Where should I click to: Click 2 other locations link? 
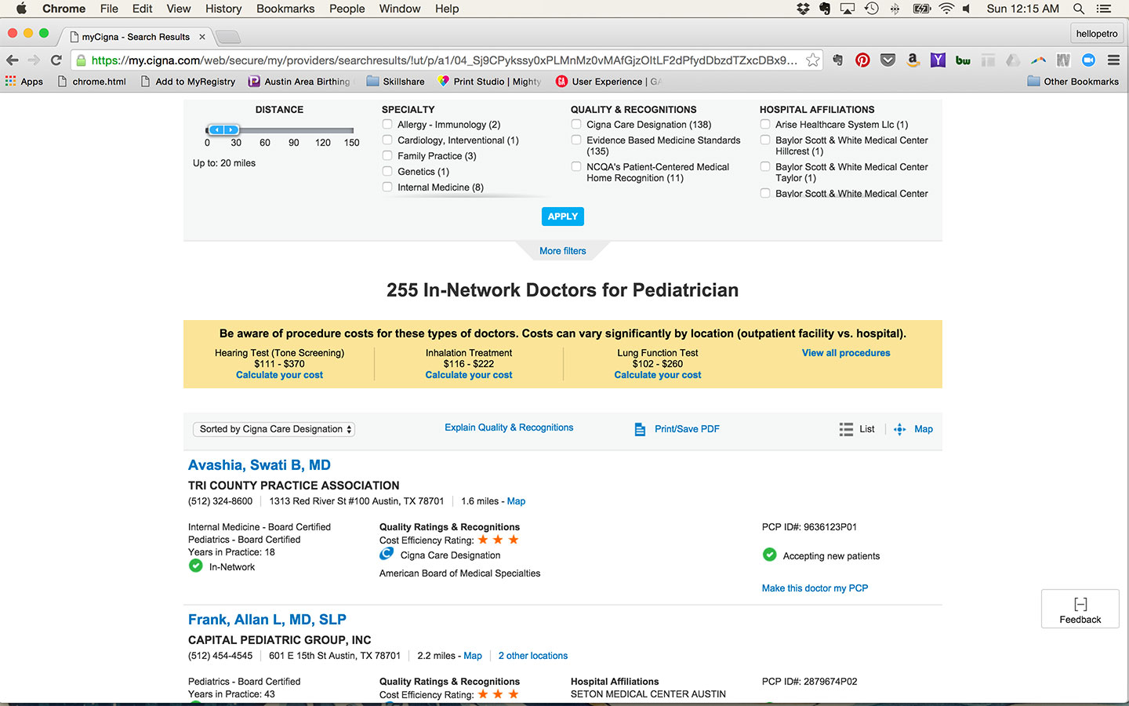(533, 656)
